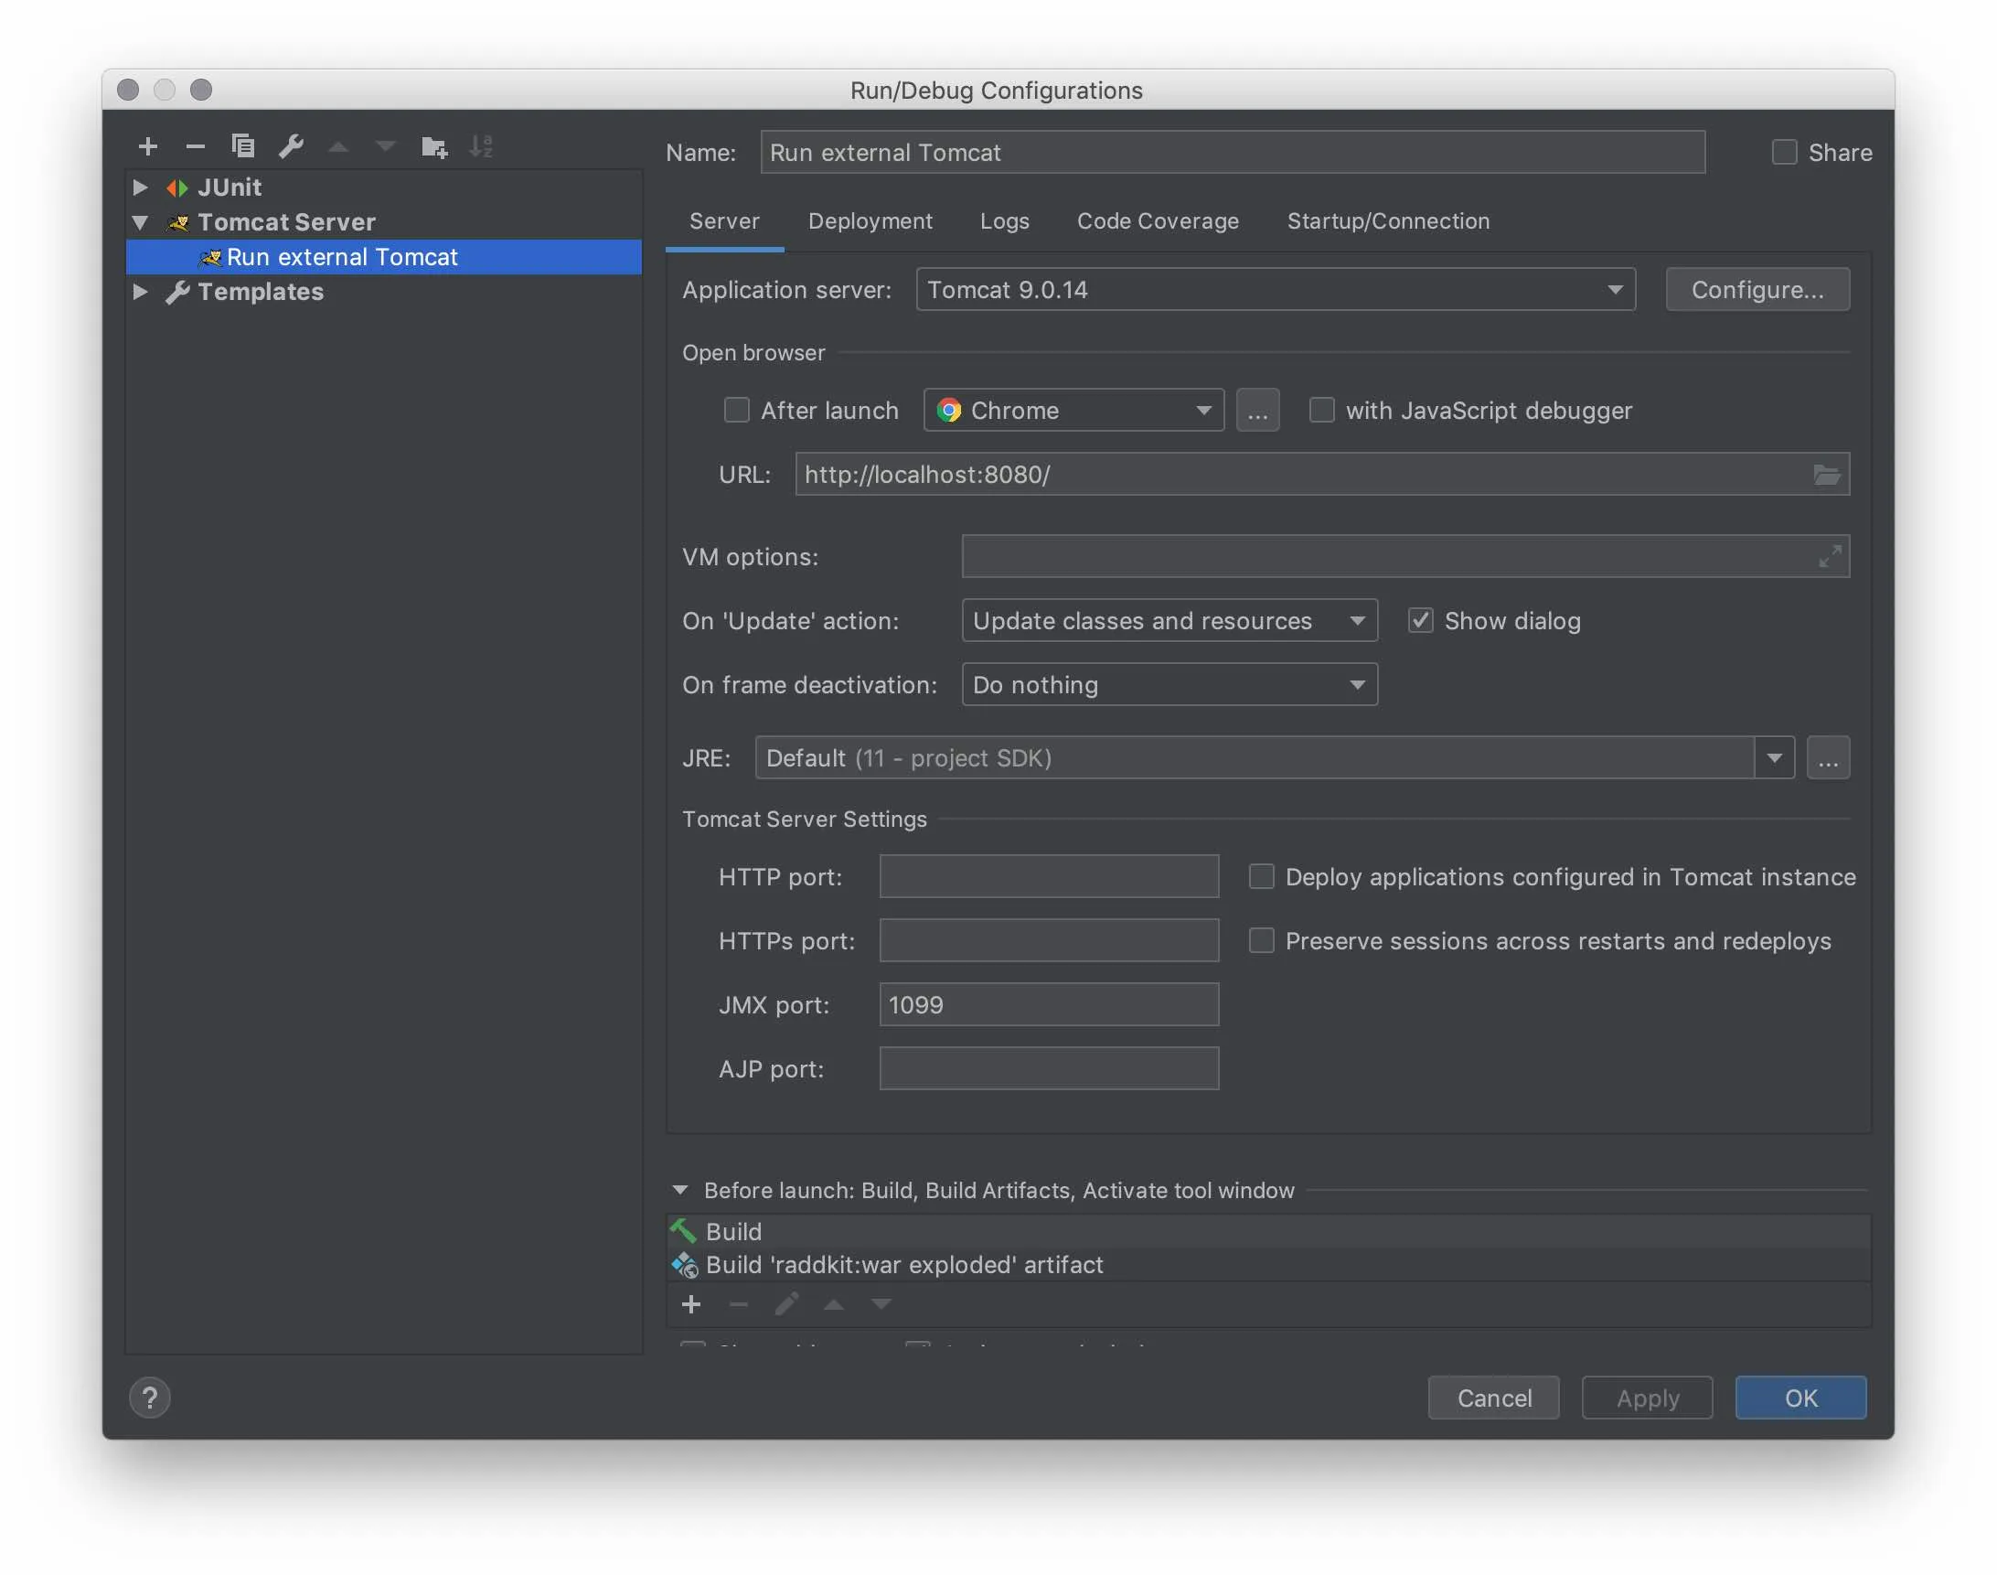Click the Configure... button
The height and width of the screenshot is (1575, 1997).
pyautogui.click(x=1757, y=290)
